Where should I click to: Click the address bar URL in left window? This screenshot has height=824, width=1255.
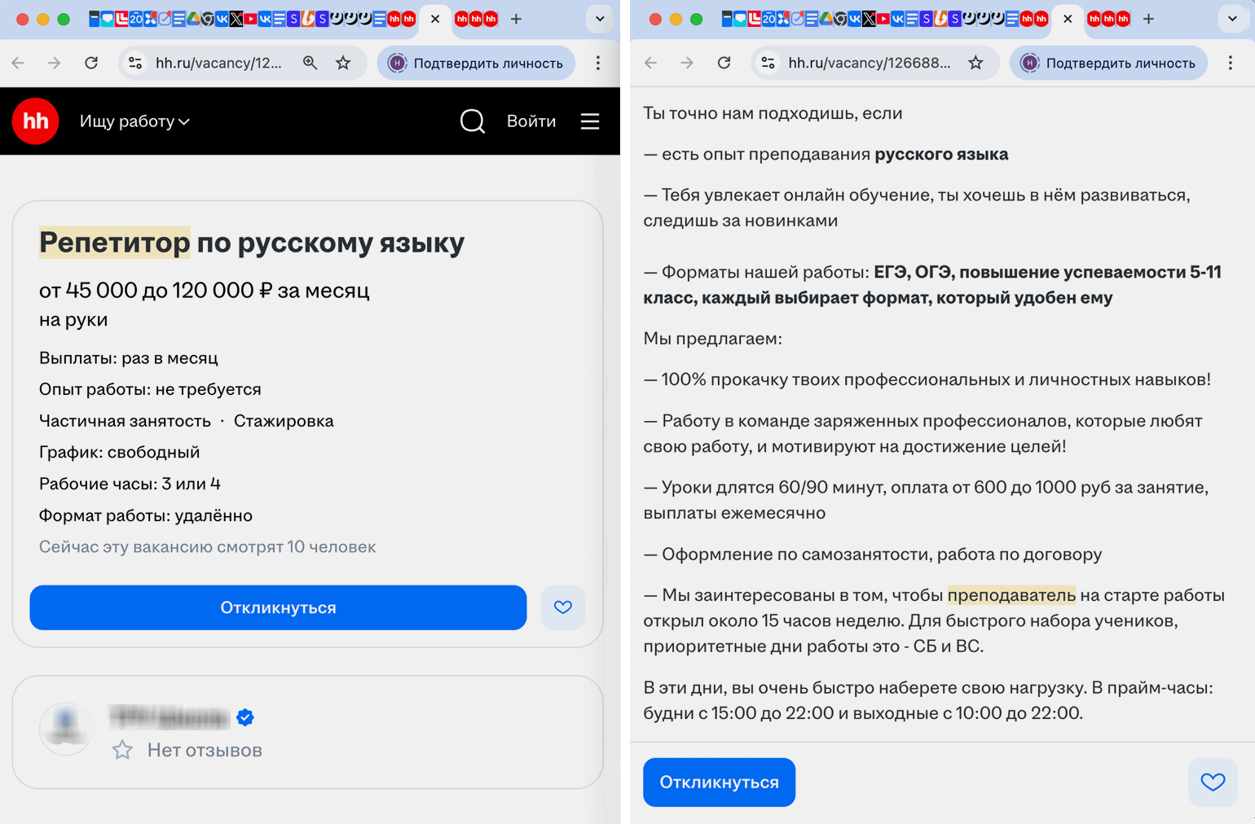click(x=218, y=63)
